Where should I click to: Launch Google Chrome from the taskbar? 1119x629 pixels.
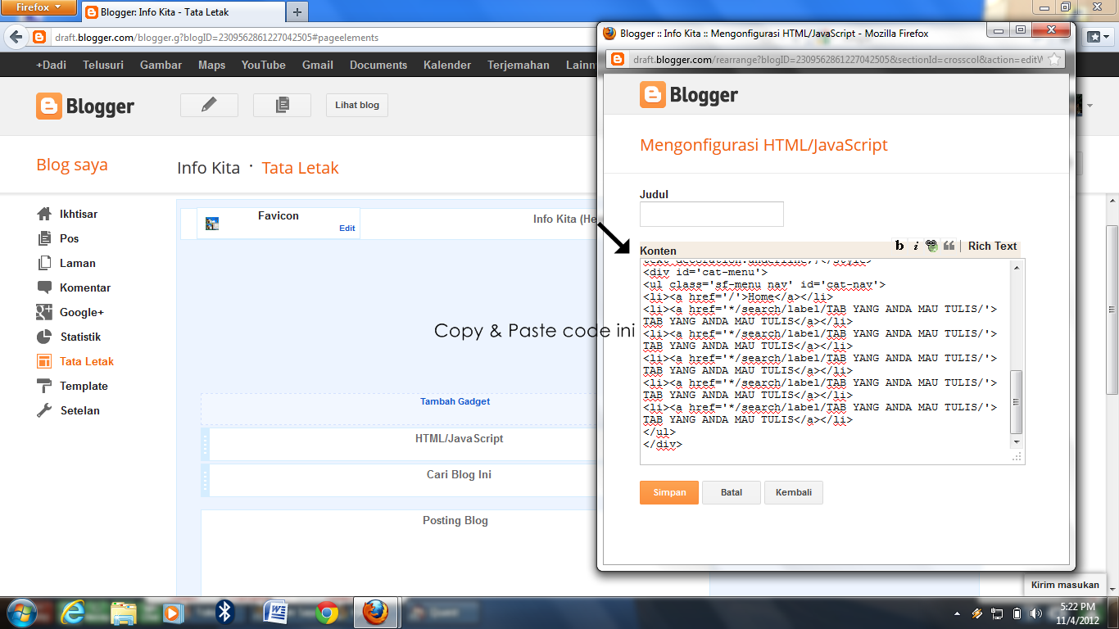coord(327,613)
